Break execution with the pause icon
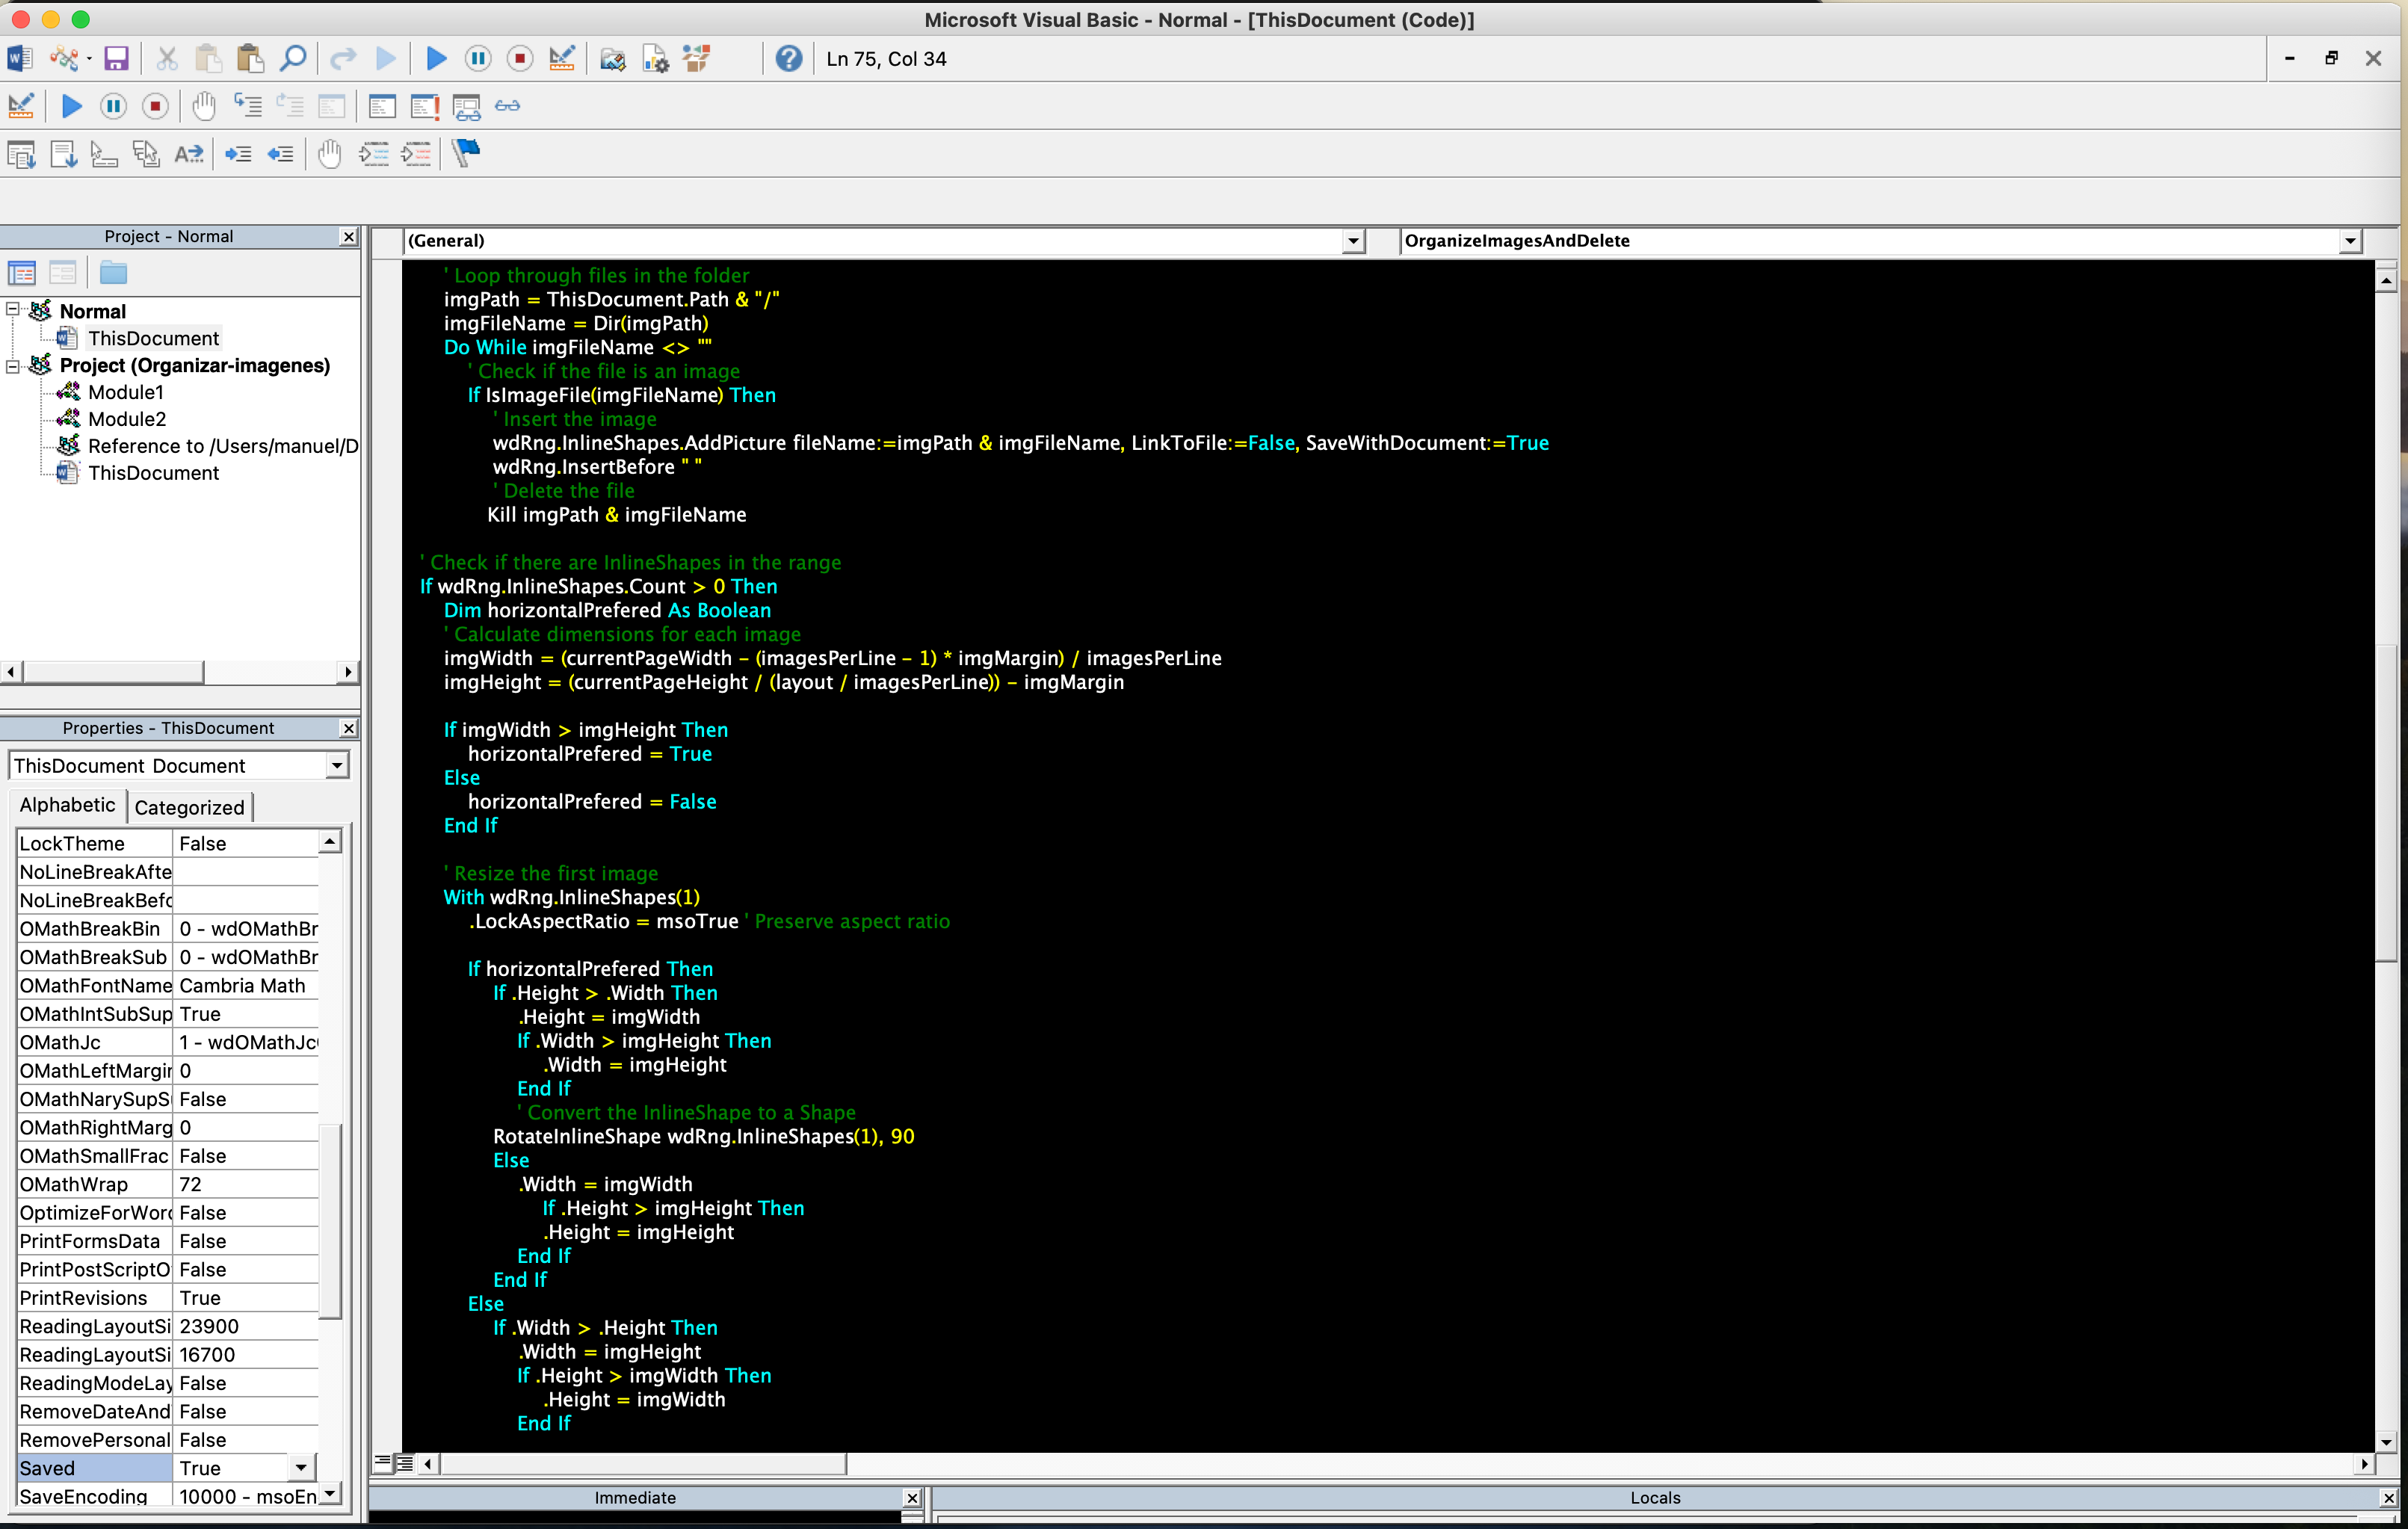The image size is (2408, 1529). tap(478, 58)
